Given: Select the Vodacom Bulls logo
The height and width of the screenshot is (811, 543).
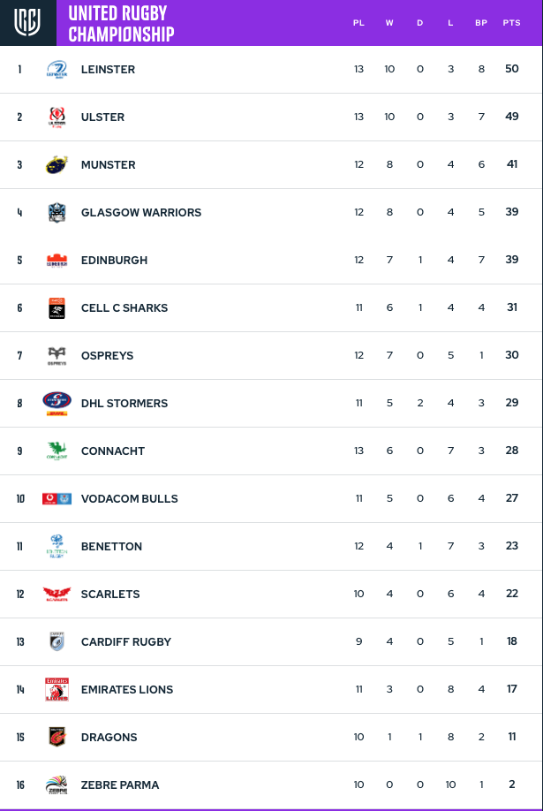Looking at the screenshot, I should click(57, 498).
